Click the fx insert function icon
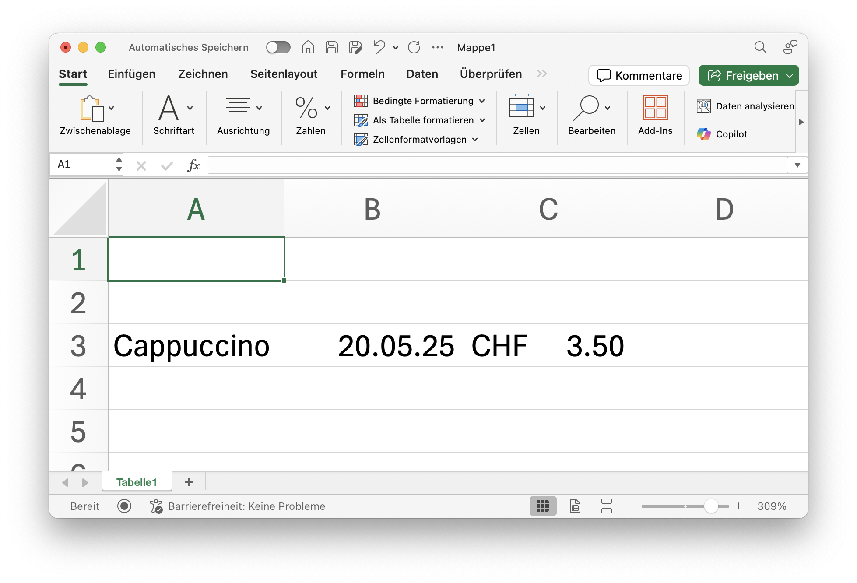The height and width of the screenshot is (583, 857). (193, 165)
